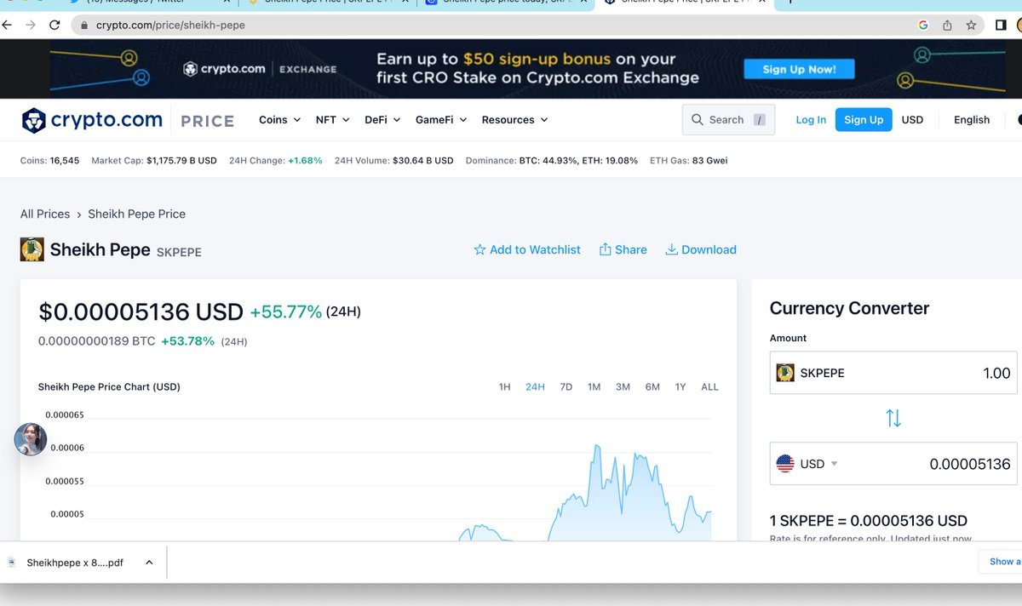Open the Coins dropdown
The image size is (1022, 606).
(278, 119)
